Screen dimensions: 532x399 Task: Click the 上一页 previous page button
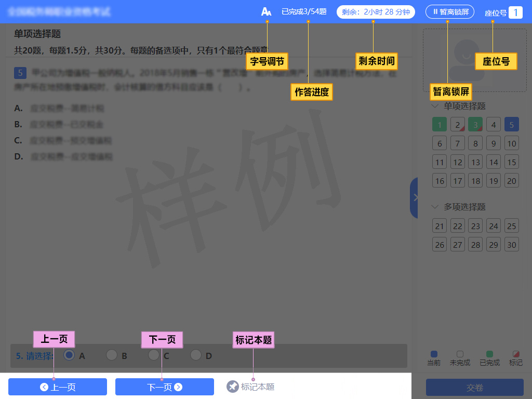[x=58, y=387]
